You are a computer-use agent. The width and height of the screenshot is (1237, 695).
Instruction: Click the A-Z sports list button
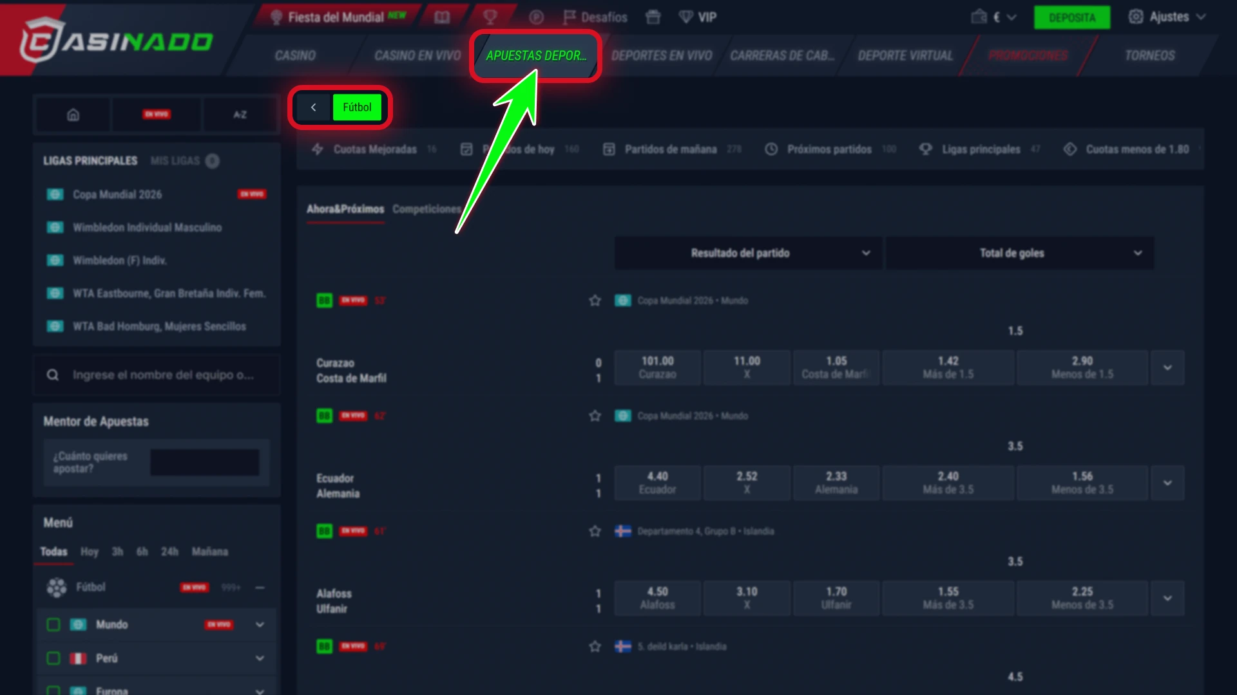coord(240,115)
